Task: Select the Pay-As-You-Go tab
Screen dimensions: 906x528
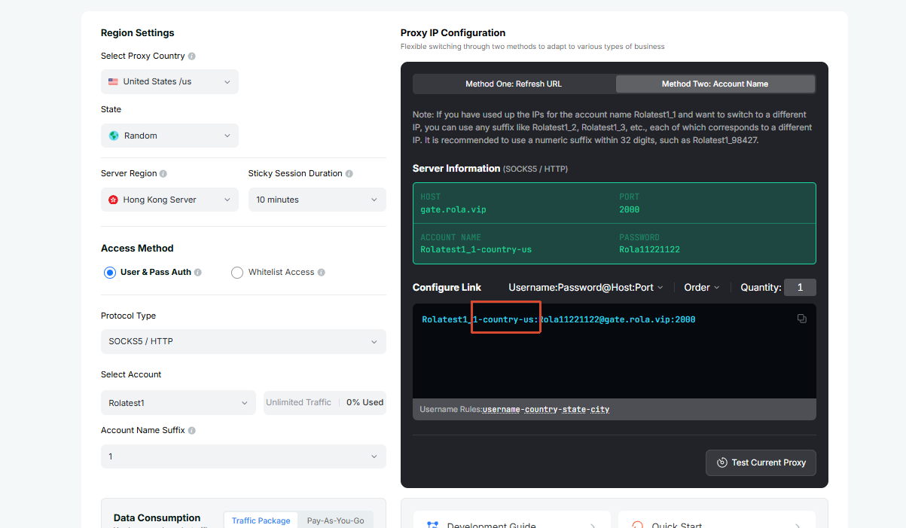Action: pyautogui.click(x=335, y=520)
